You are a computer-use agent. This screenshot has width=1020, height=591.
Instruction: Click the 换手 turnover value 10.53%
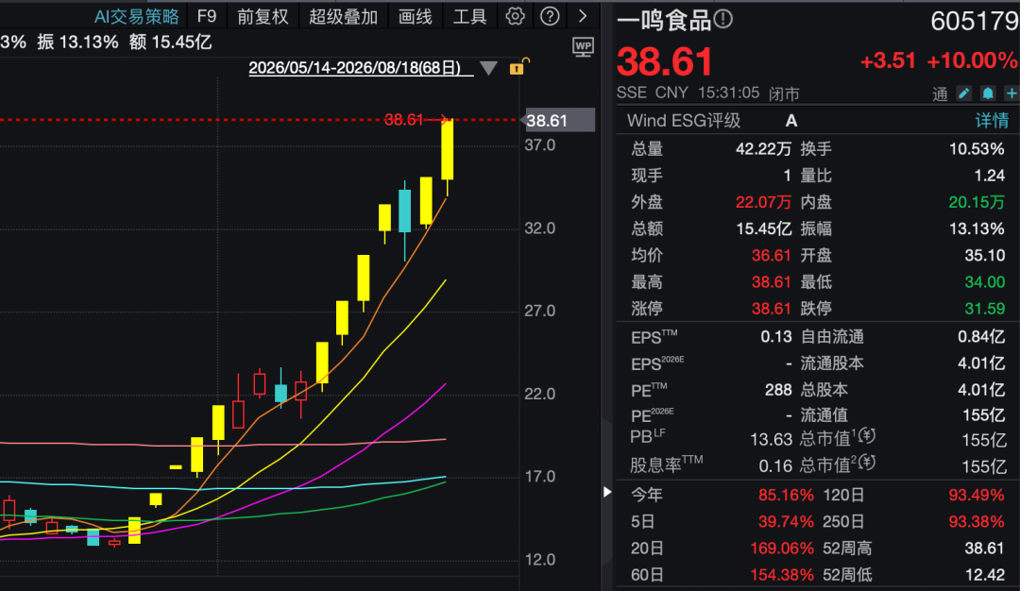point(977,149)
